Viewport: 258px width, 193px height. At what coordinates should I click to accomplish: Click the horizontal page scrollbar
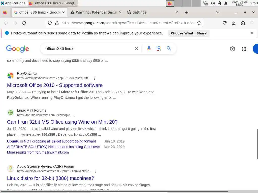click(x=114, y=191)
